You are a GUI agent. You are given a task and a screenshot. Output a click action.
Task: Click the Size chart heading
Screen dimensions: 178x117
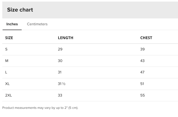tap(20, 10)
